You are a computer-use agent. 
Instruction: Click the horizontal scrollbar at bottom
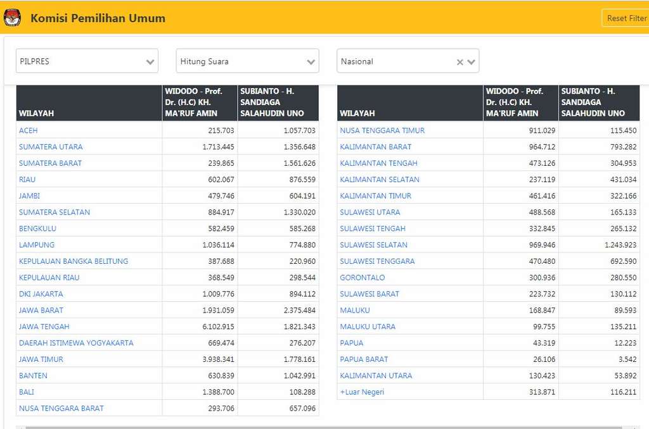tap(324, 427)
